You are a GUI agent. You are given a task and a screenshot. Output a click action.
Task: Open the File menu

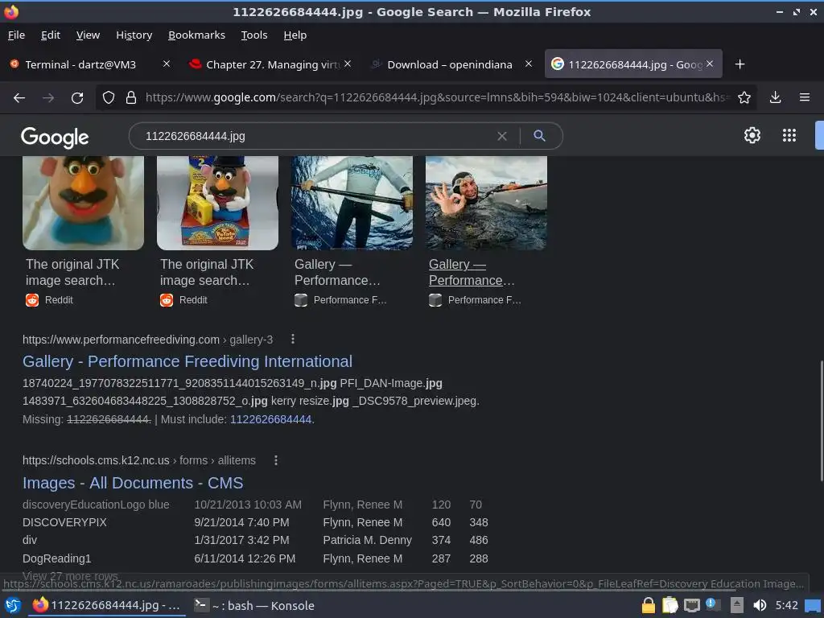coord(16,35)
